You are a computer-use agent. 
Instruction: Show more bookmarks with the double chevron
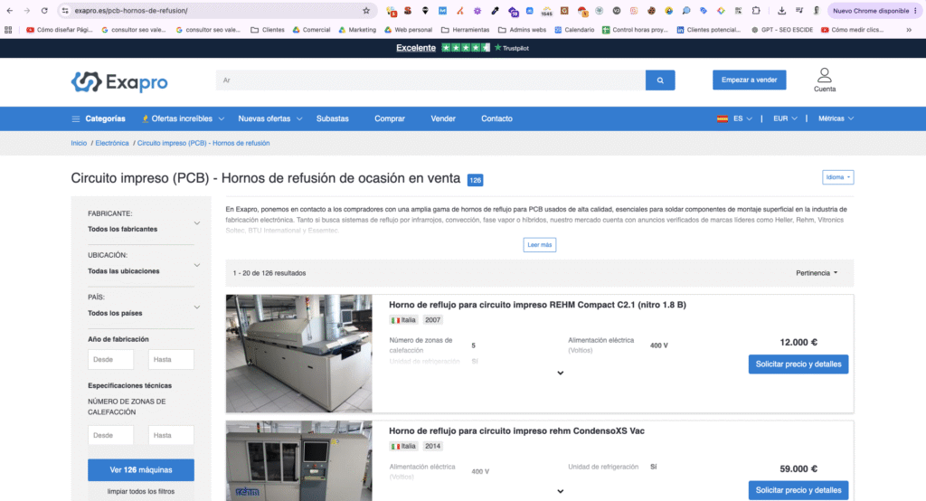[909, 30]
